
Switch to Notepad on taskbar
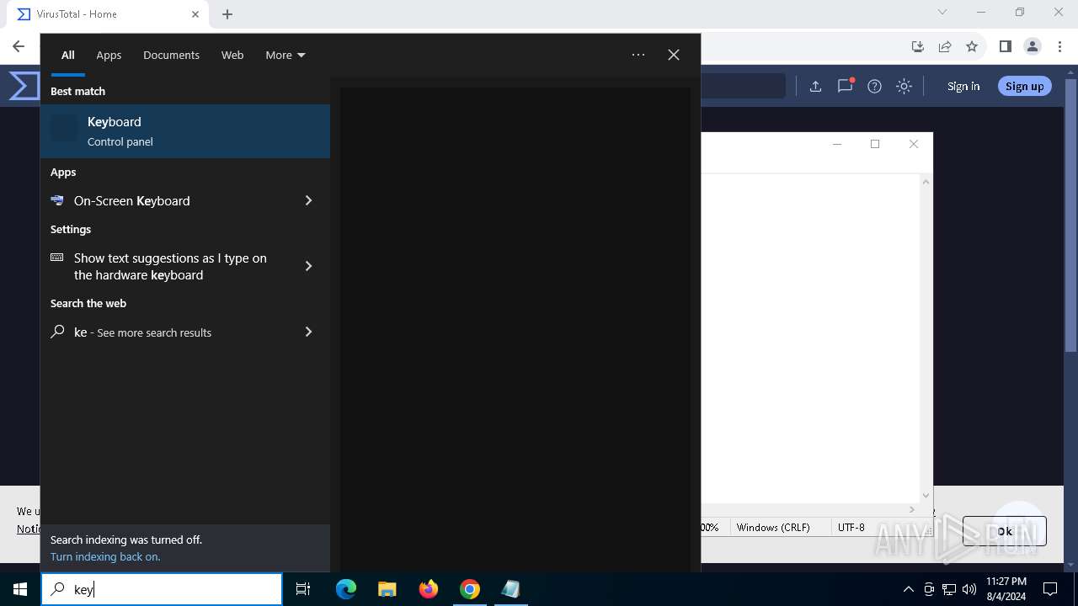(x=511, y=589)
